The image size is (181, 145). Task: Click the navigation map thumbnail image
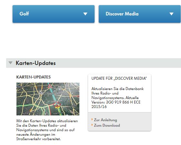click(x=48, y=99)
